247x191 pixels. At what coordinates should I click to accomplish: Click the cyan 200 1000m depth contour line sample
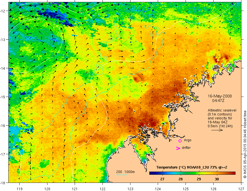[x=122, y=175]
